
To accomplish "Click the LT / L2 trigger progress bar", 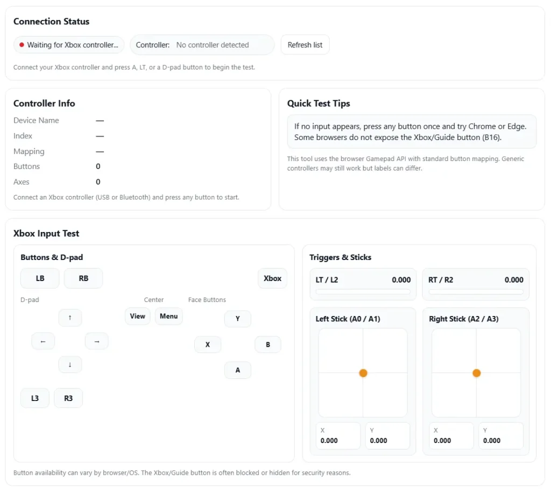I will [x=363, y=292].
